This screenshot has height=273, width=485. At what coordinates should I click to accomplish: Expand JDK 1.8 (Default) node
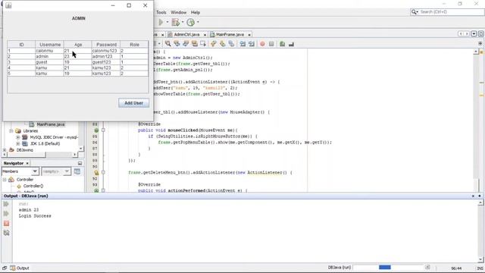[x=18, y=143]
